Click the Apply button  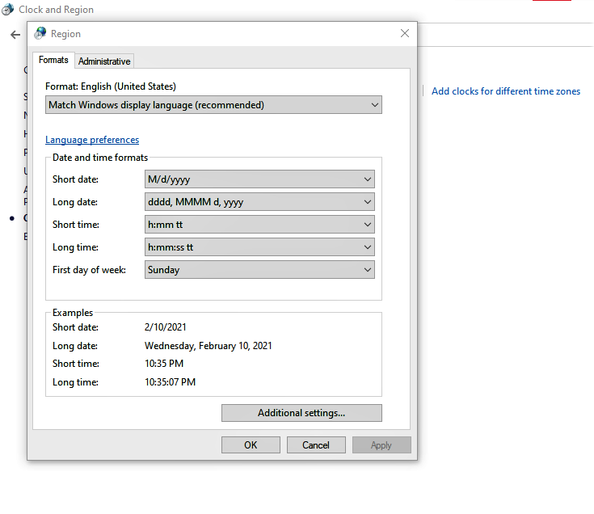pos(381,445)
